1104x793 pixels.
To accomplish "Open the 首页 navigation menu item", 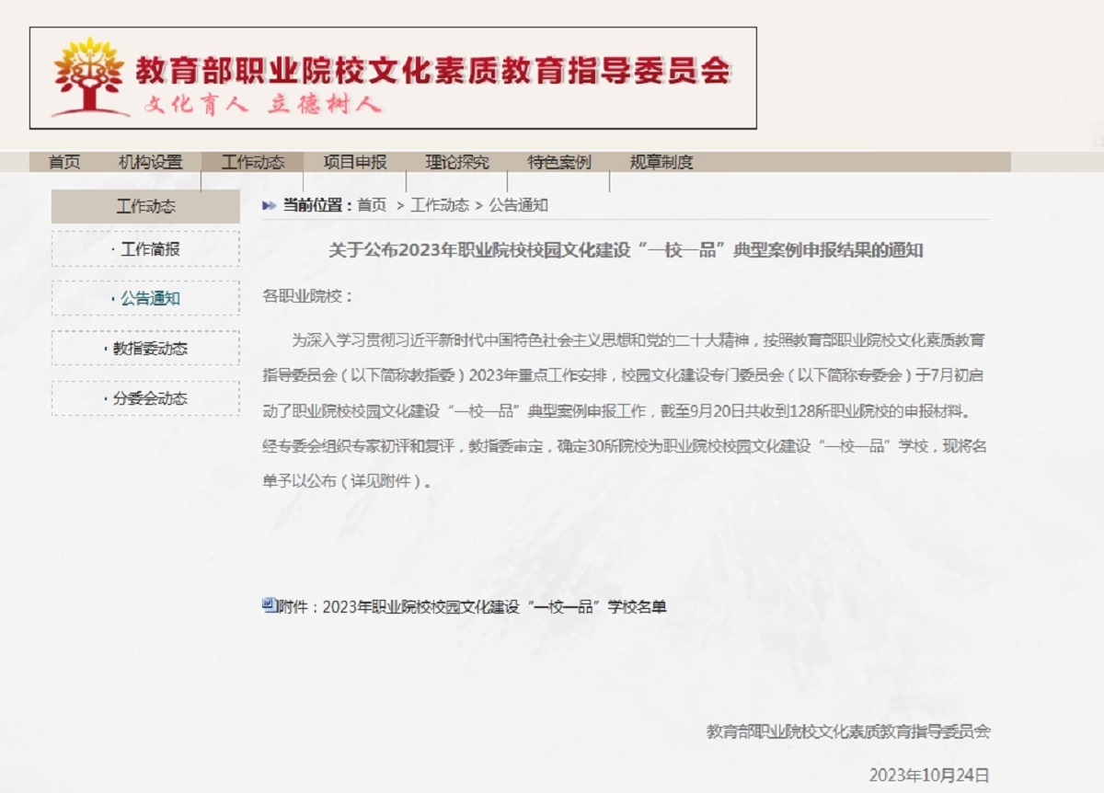I will click(64, 163).
